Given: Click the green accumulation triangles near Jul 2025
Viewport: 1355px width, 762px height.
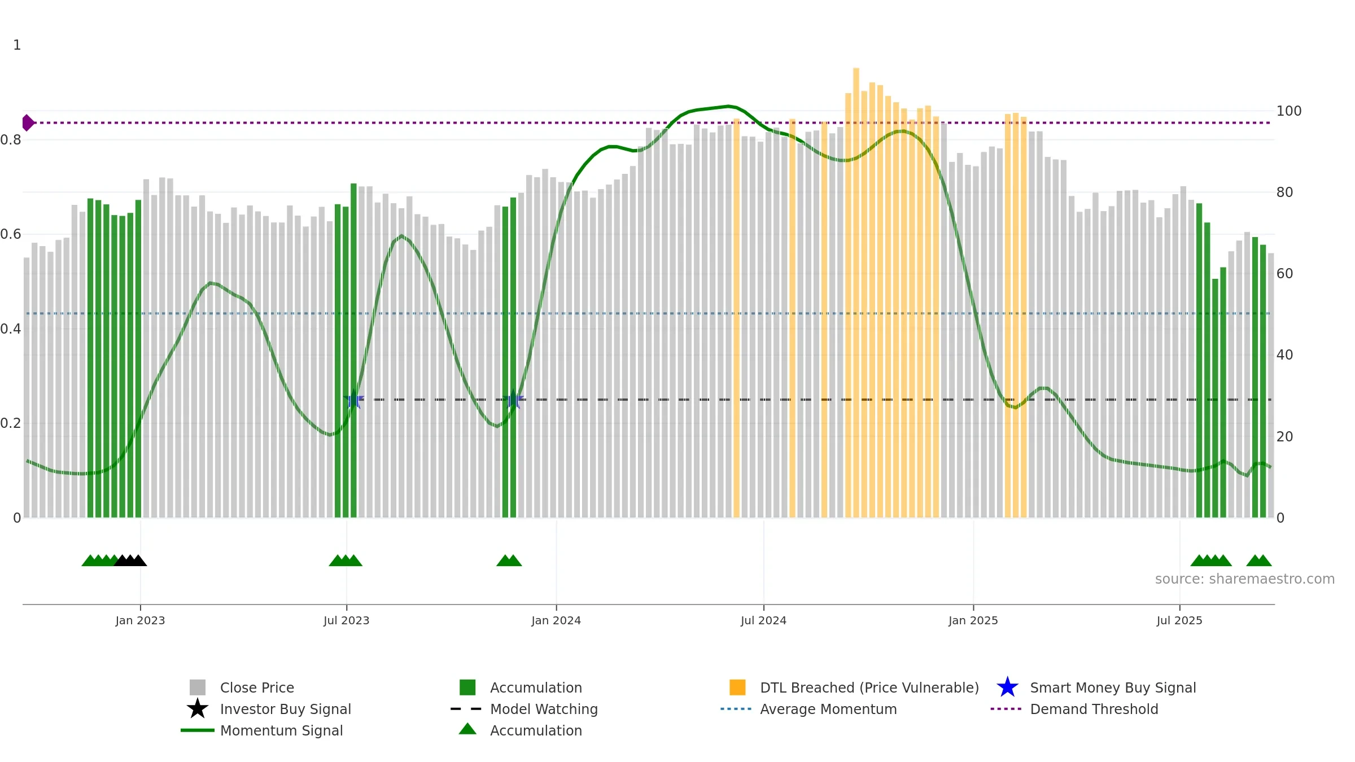Looking at the screenshot, I should (1211, 560).
